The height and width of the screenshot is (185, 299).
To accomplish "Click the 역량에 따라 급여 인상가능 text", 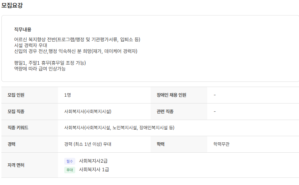I will pos(40,68).
